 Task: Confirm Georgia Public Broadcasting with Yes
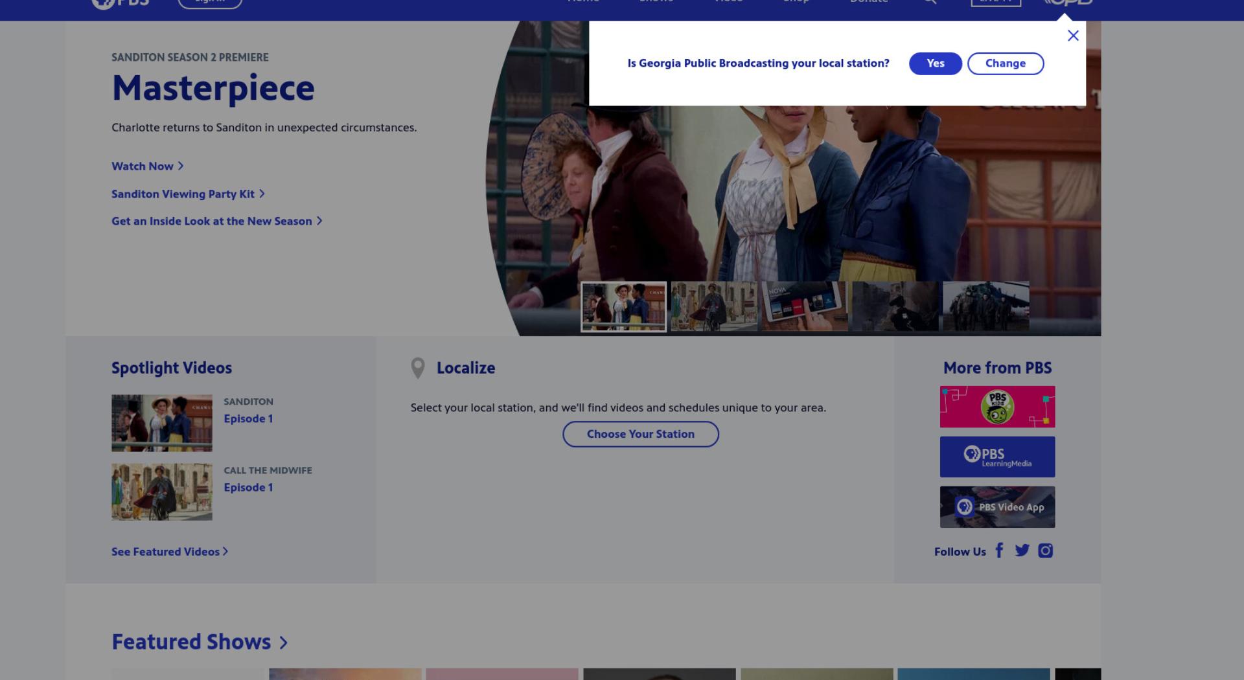[x=935, y=63]
